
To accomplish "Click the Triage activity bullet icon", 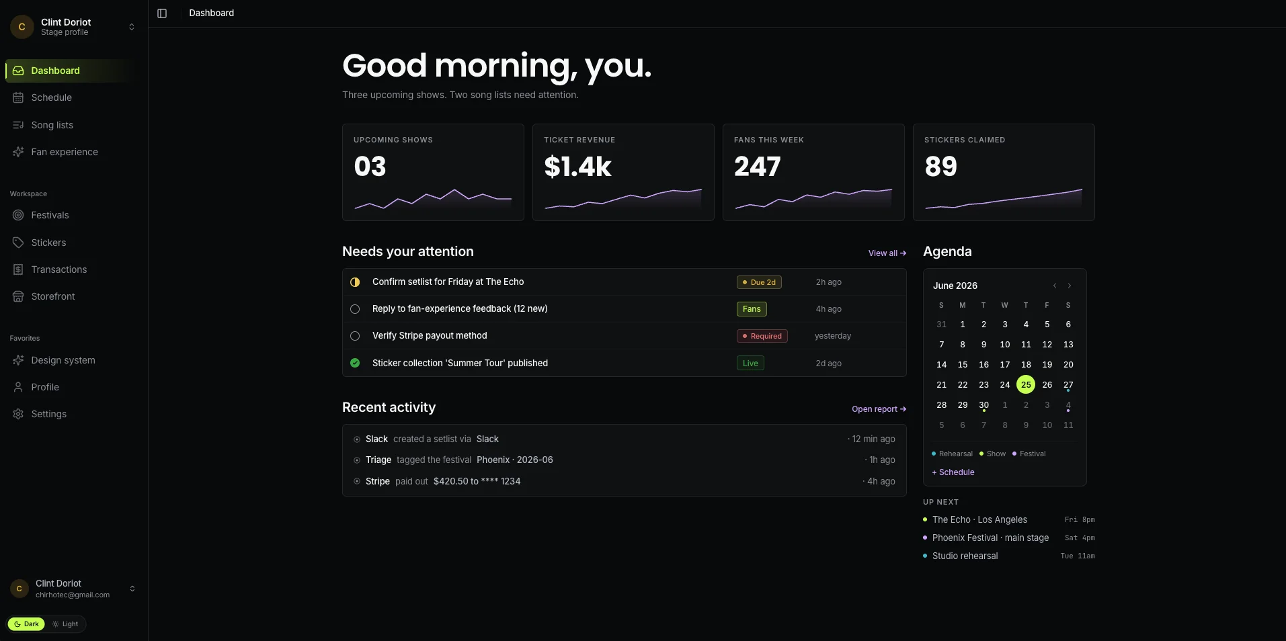I will pos(357,460).
